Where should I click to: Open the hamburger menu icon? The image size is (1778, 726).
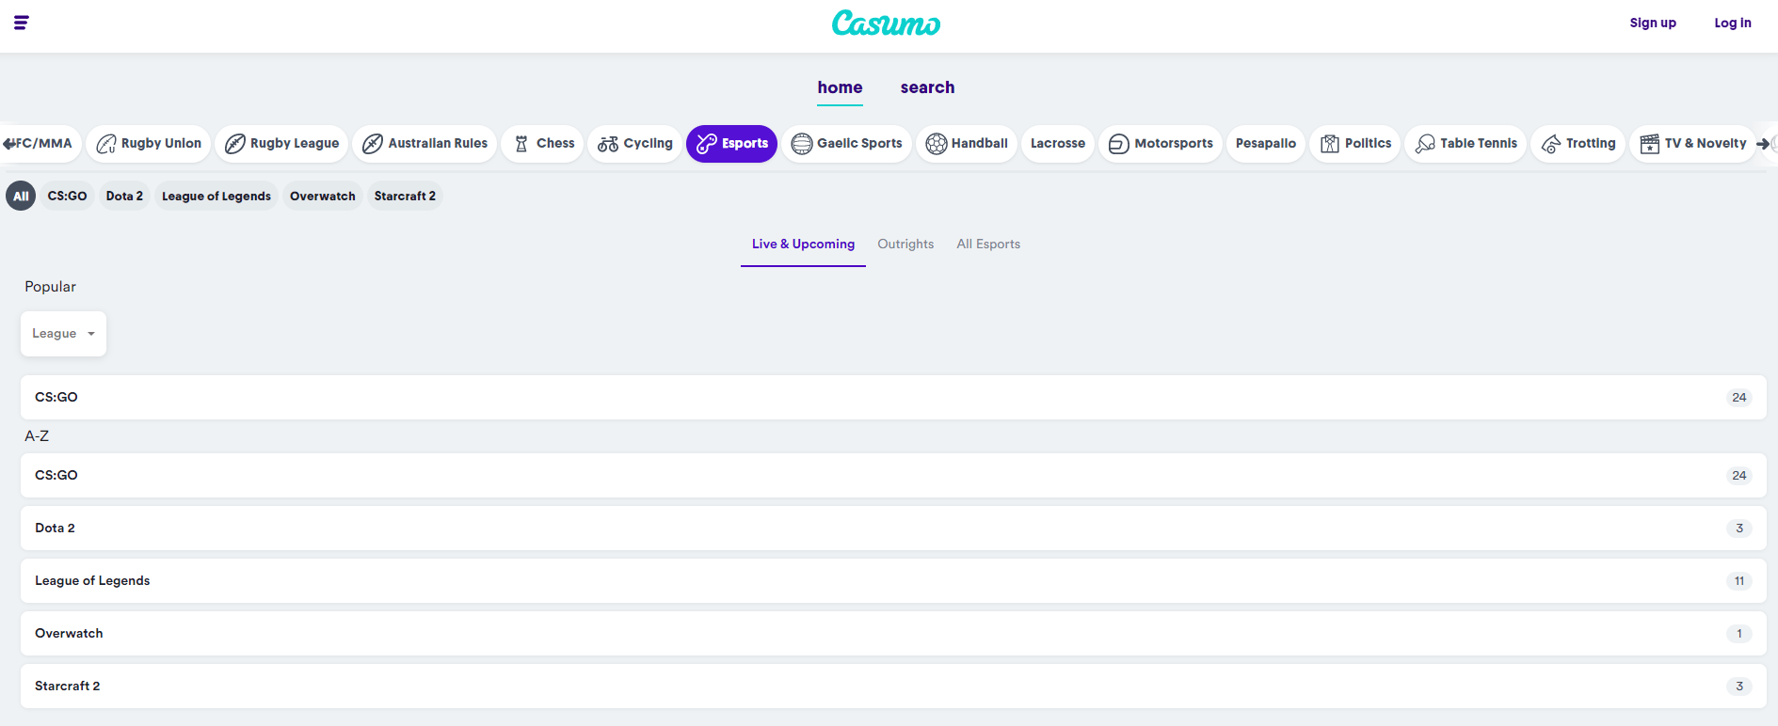click(x=22, y=23)
